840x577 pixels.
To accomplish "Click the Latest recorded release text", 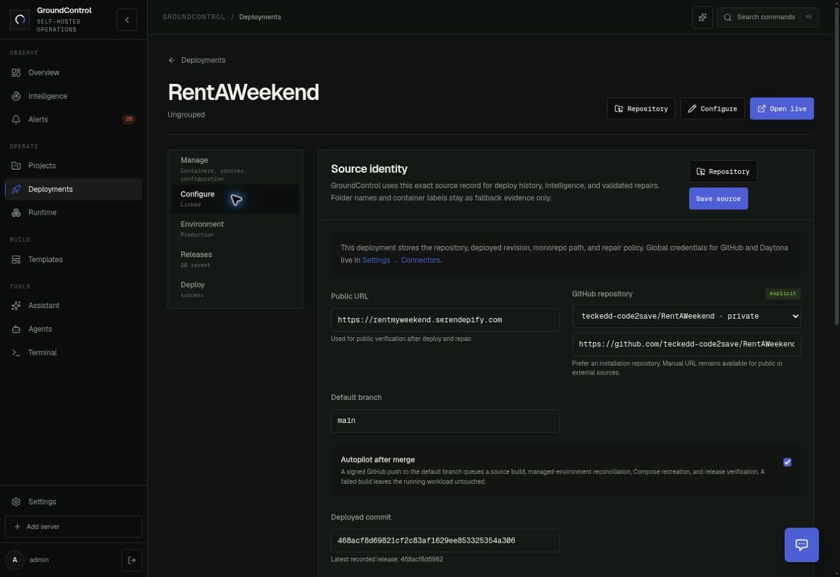I will point(387,559).
